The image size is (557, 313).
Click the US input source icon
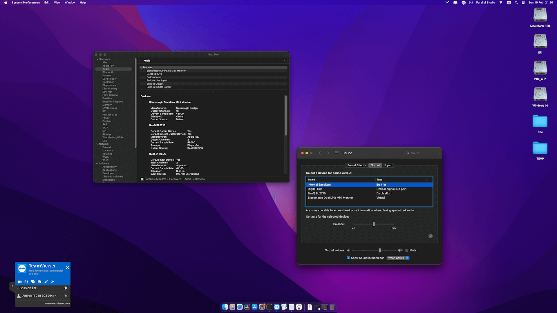(509, 3)
